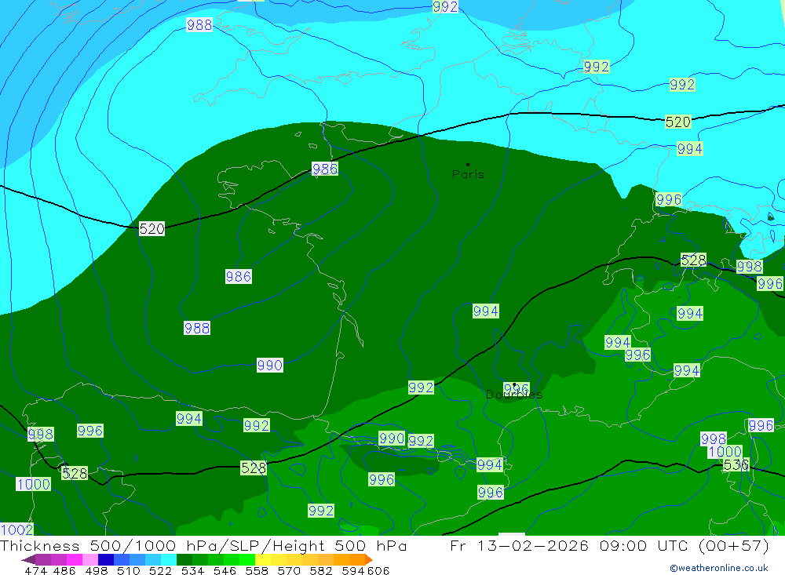Click the 1002 pressure label
Screen dimensions: 785x575
pyautogui.click(x=16, y=530)
